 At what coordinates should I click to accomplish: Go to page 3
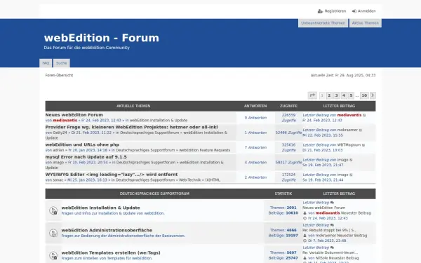337,95
